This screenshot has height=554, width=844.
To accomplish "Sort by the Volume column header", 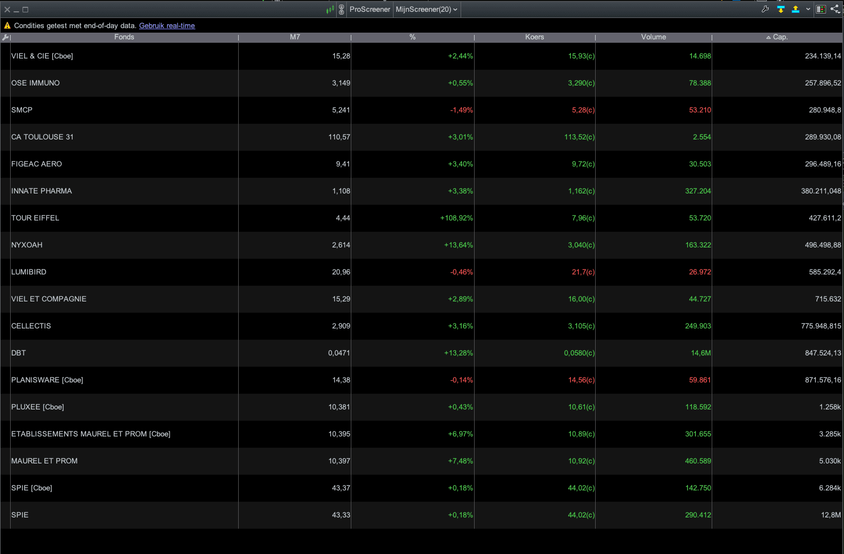I will point(654,37).
